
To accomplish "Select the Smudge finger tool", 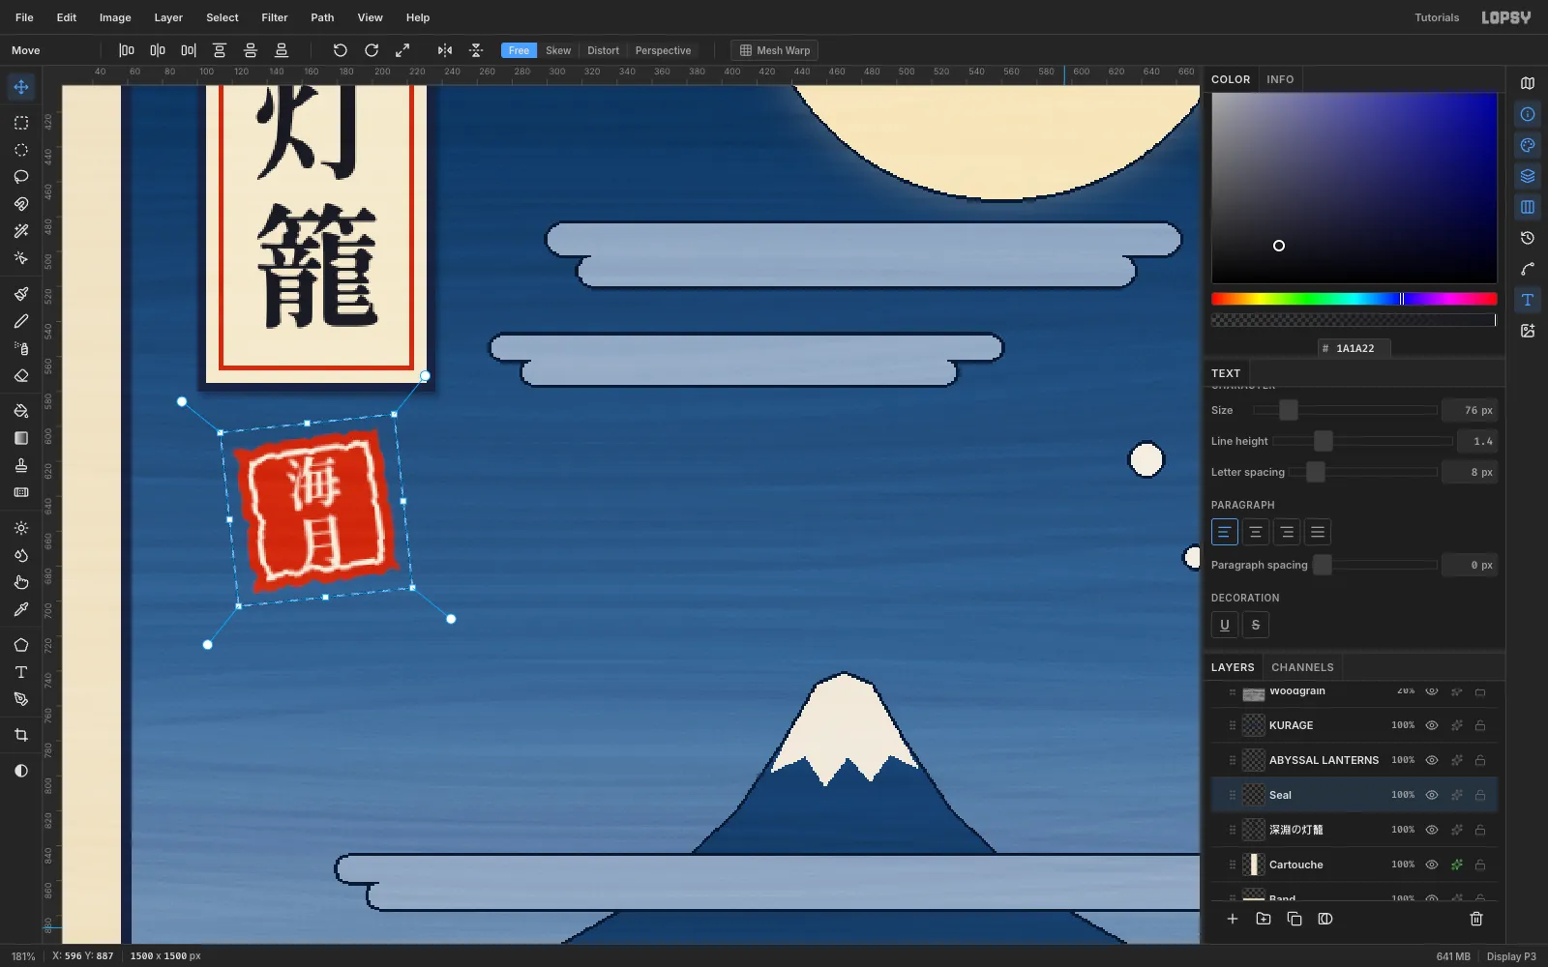I will 21,582.
